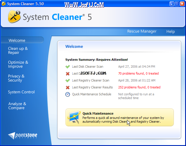This screenshot has height=146, width=186.
Task: Click 252 problems found, 0 treated text
Action: click(x=139, y=87)
